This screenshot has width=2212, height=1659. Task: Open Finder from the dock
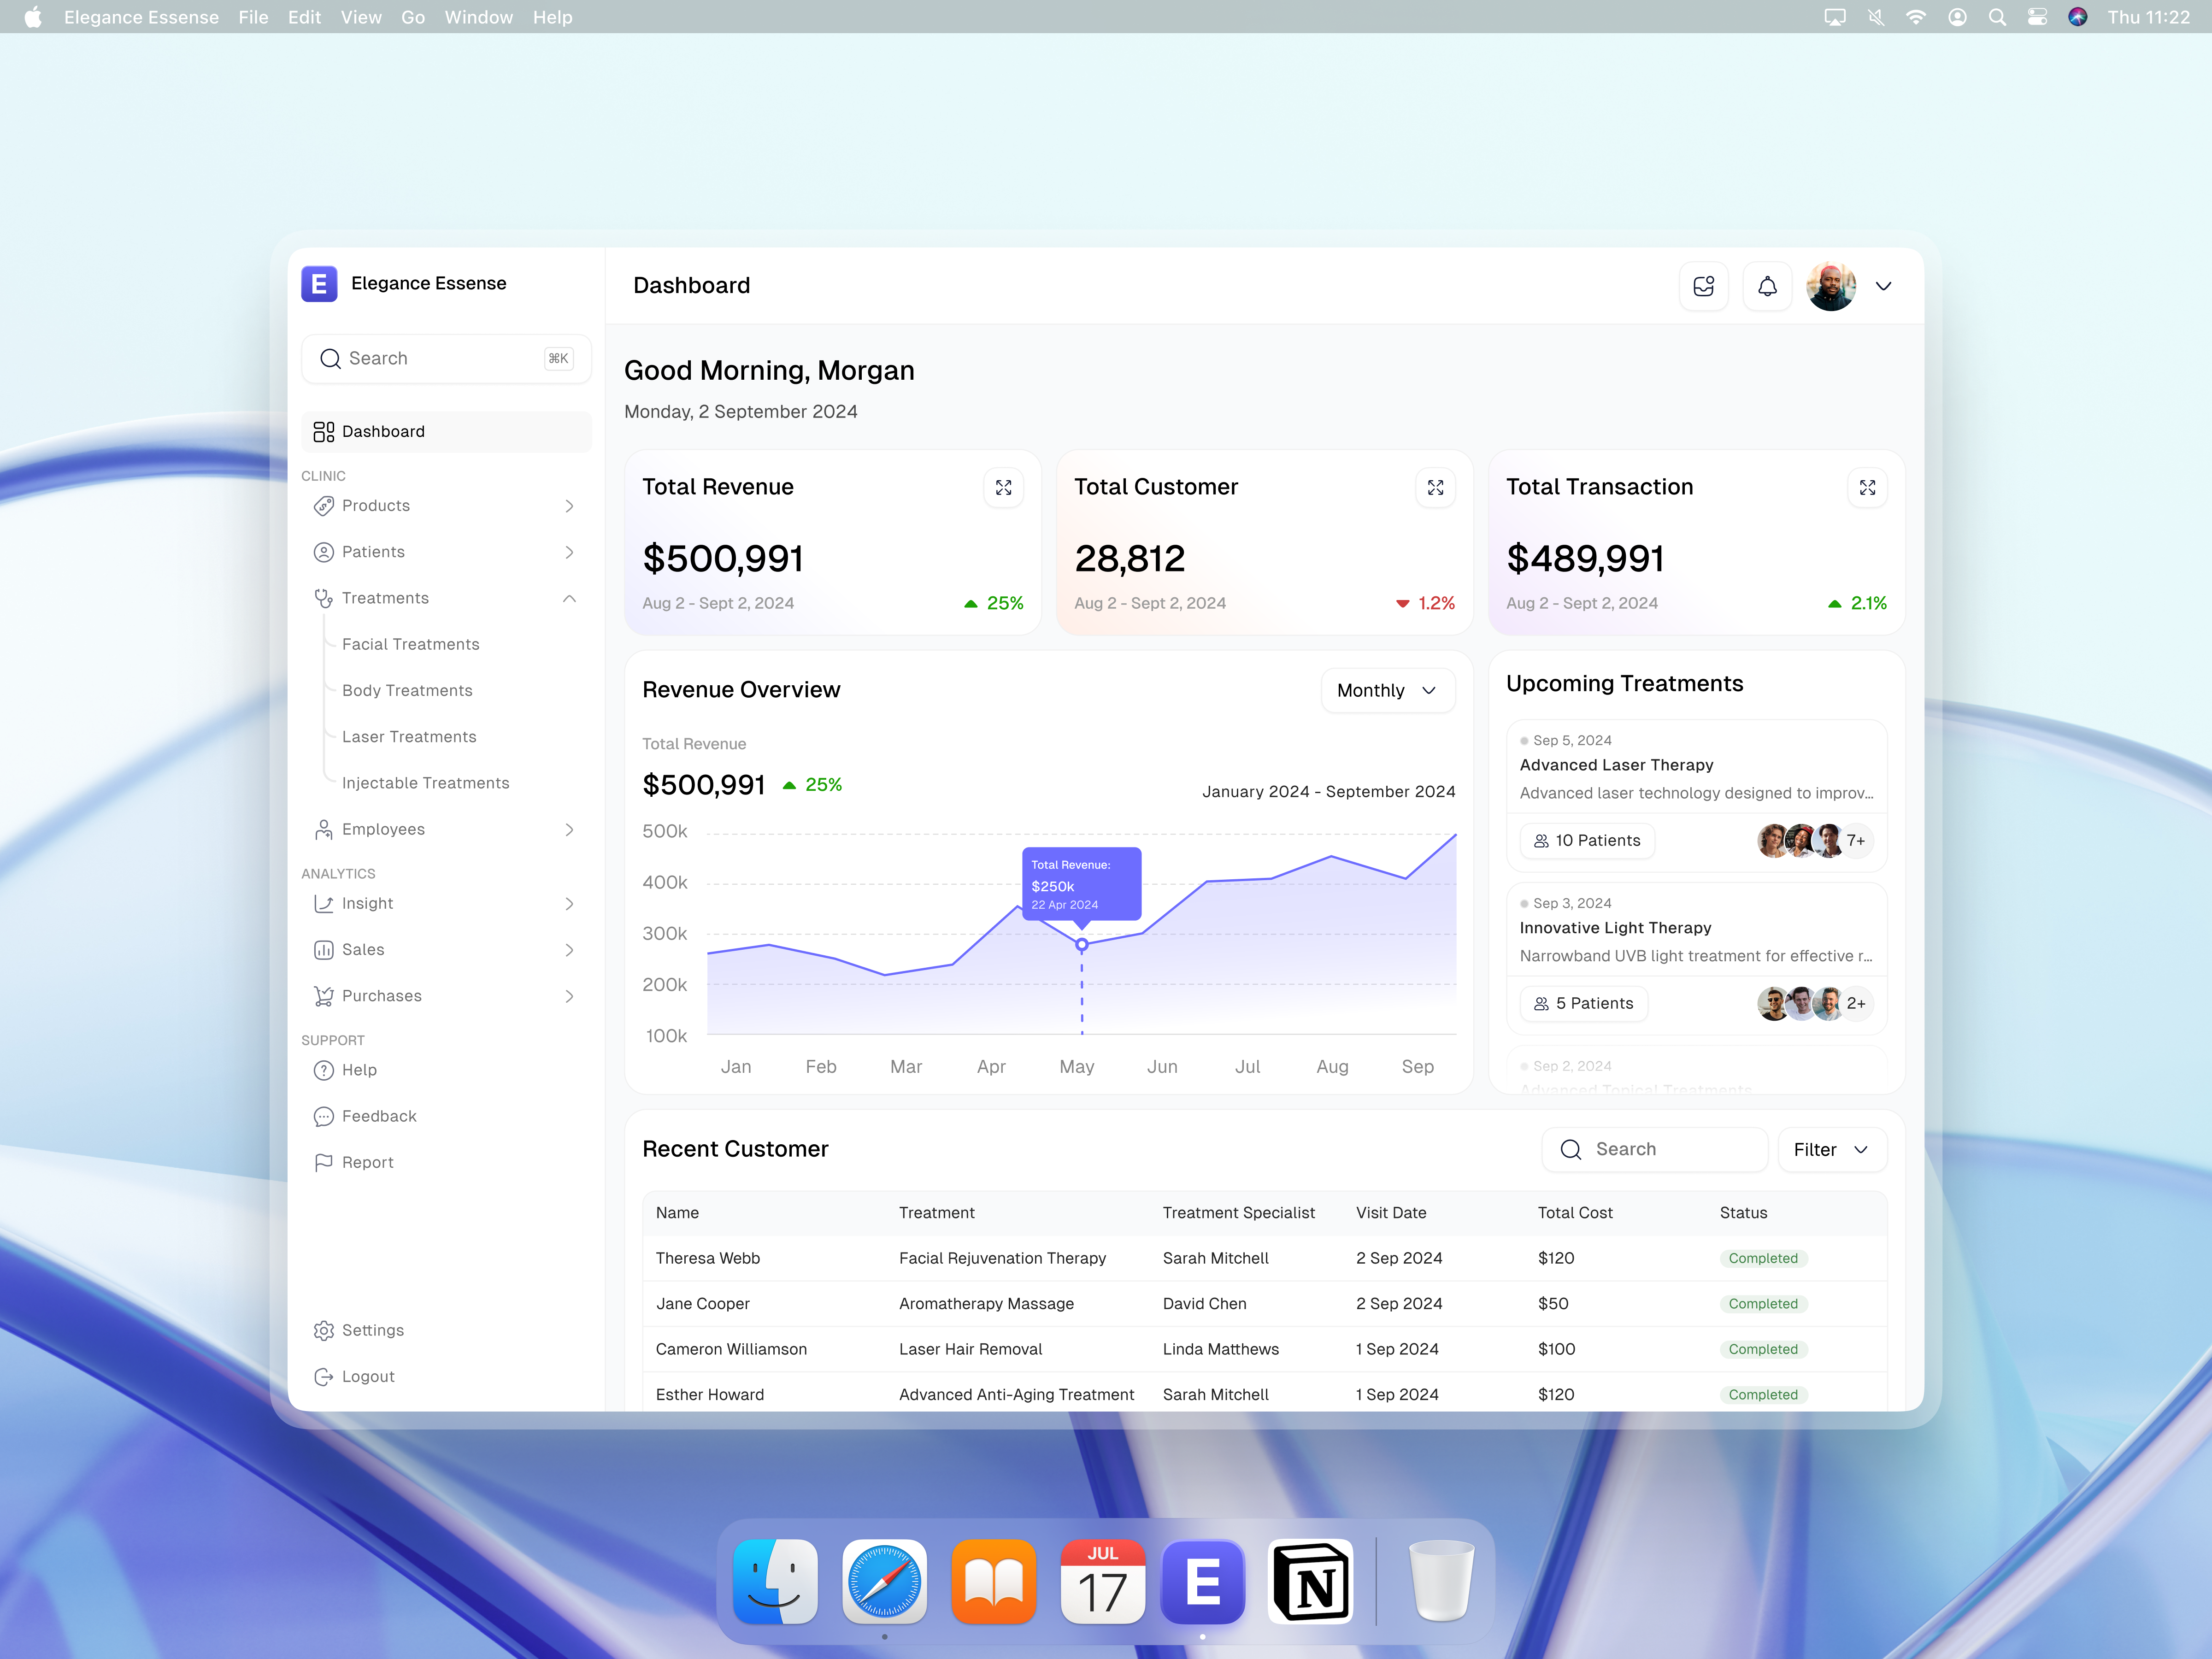[775, 1581]
